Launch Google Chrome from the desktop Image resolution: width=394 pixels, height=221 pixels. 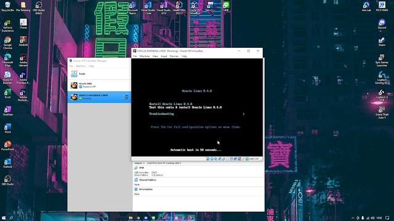coord(7,43)
